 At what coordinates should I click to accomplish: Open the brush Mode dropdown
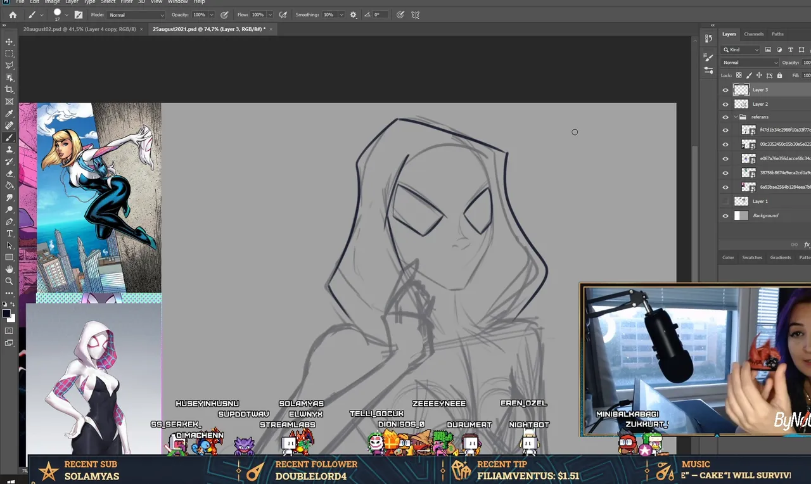point(136,15)
